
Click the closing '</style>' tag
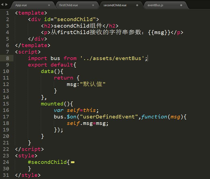[x=28, y=175]
